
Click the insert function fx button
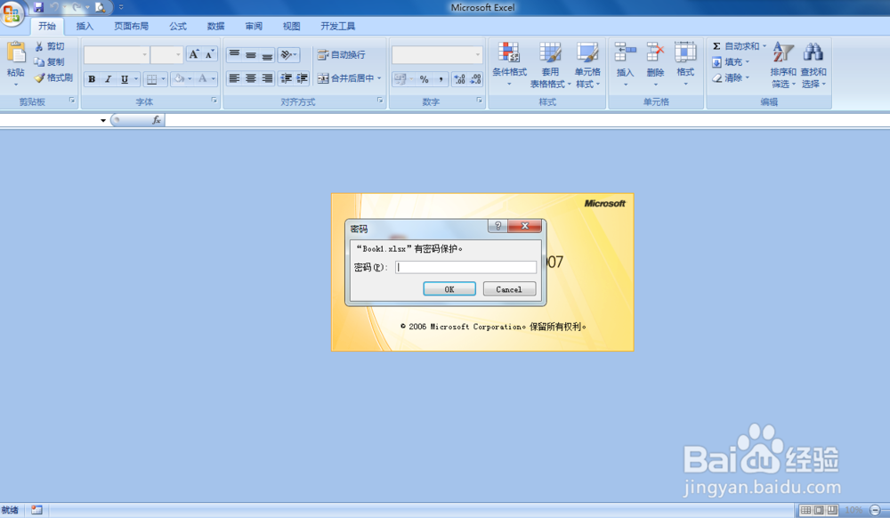[x=156, y=120]
